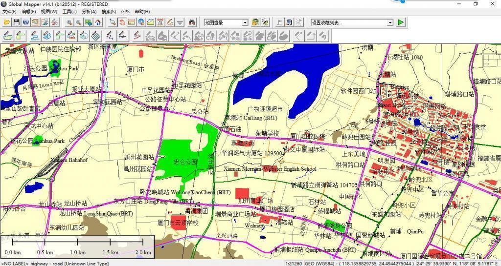
Task: Expand the 设置收藏列表 favorites dropdown
Action: [x=390, y=22]
